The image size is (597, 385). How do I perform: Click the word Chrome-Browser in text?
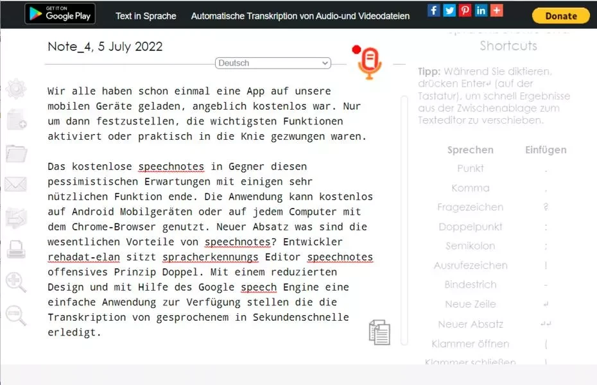(114, 227)
